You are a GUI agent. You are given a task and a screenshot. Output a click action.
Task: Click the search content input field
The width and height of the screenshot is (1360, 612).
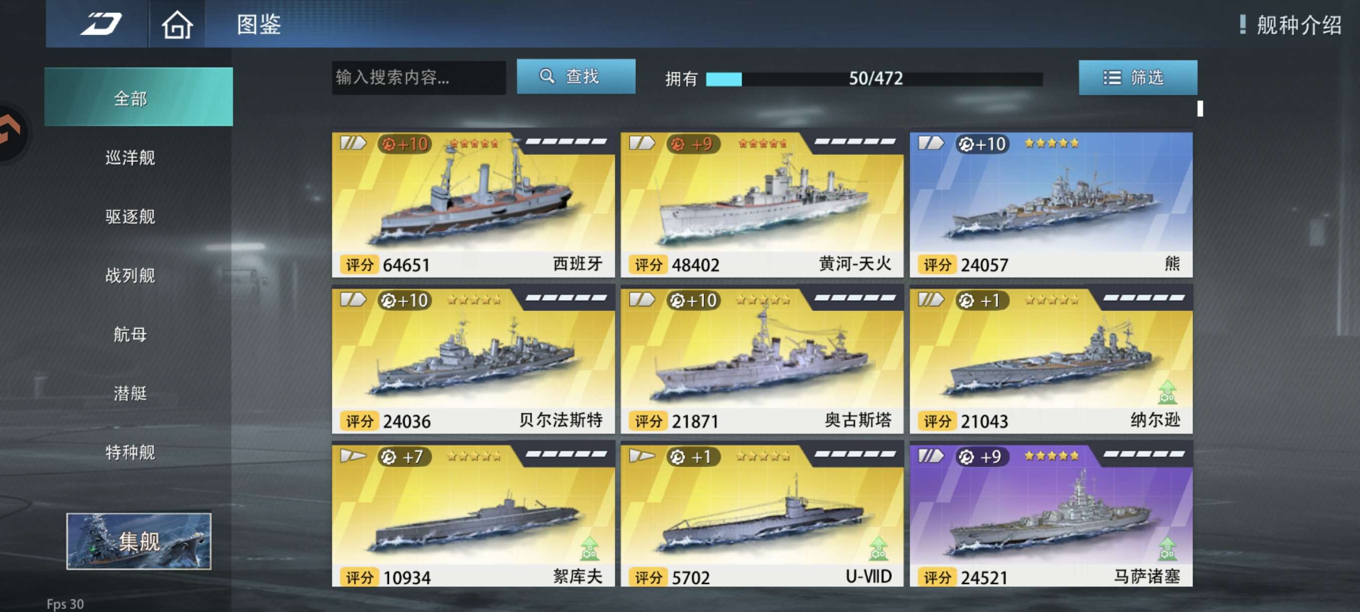419,78
